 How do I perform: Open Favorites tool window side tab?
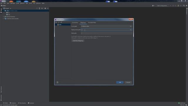(1, 98)
